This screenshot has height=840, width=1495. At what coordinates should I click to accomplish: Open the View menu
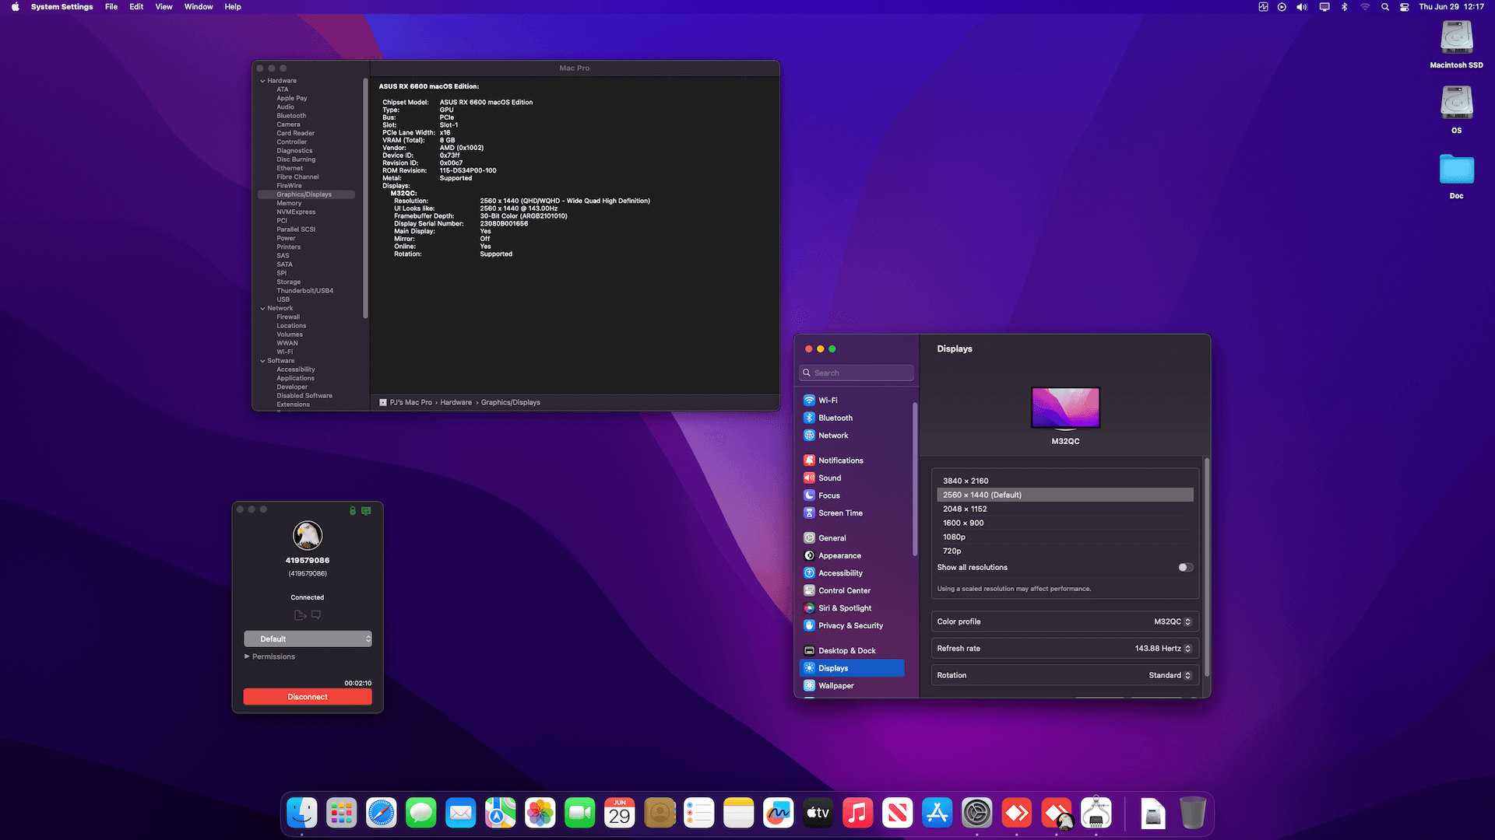[164, 7]
